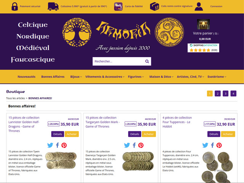The image size is (244, 183).
Task: Expand the Figurines dropdown menu
Action: tap(136, 77)
